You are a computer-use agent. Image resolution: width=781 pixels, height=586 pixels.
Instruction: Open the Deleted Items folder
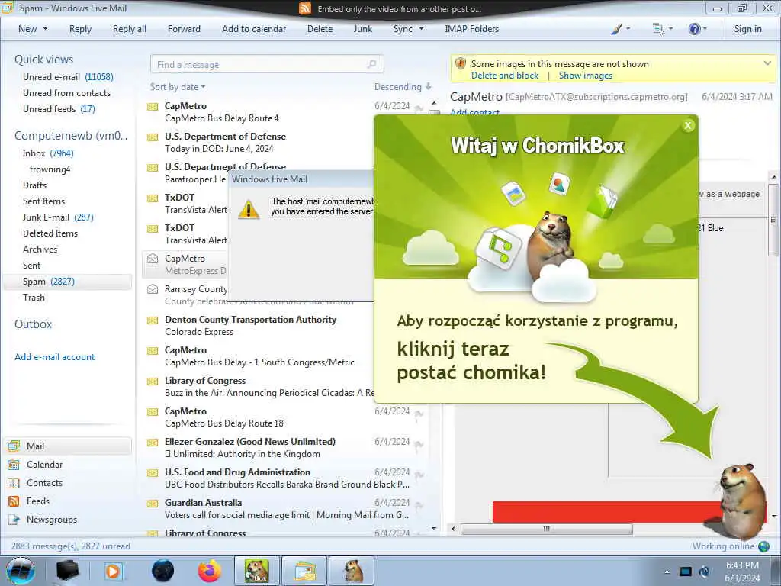click(x=50, y=233)
